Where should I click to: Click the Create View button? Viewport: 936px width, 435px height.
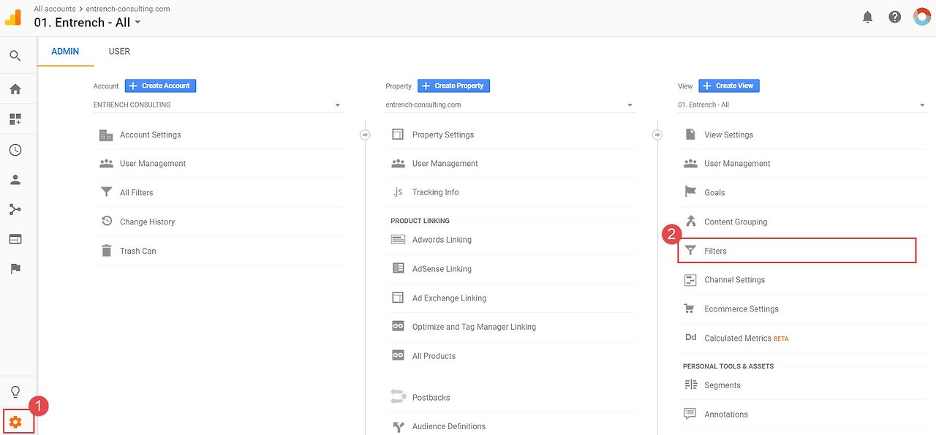pyautogui.click(x=729, y=86)
